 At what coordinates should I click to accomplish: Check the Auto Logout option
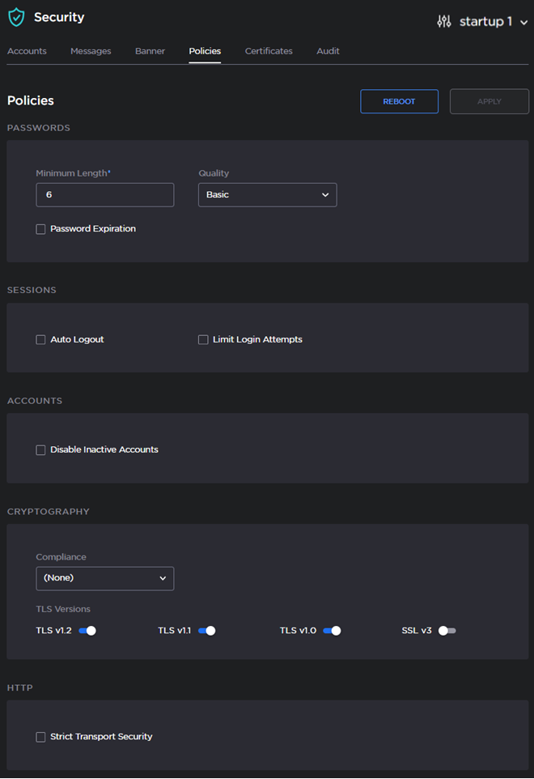coord(40,339)
